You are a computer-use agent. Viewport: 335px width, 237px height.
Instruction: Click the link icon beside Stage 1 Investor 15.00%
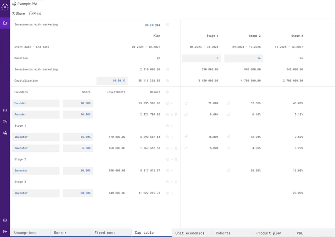point(186,137)
